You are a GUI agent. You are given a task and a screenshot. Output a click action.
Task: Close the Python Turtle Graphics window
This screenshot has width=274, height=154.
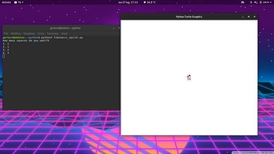[254, 17]
